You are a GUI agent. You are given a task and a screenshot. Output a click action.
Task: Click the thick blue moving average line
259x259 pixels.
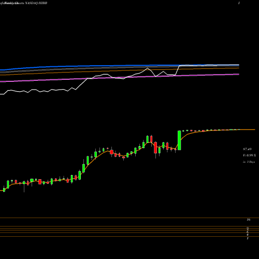coord(120,66)
